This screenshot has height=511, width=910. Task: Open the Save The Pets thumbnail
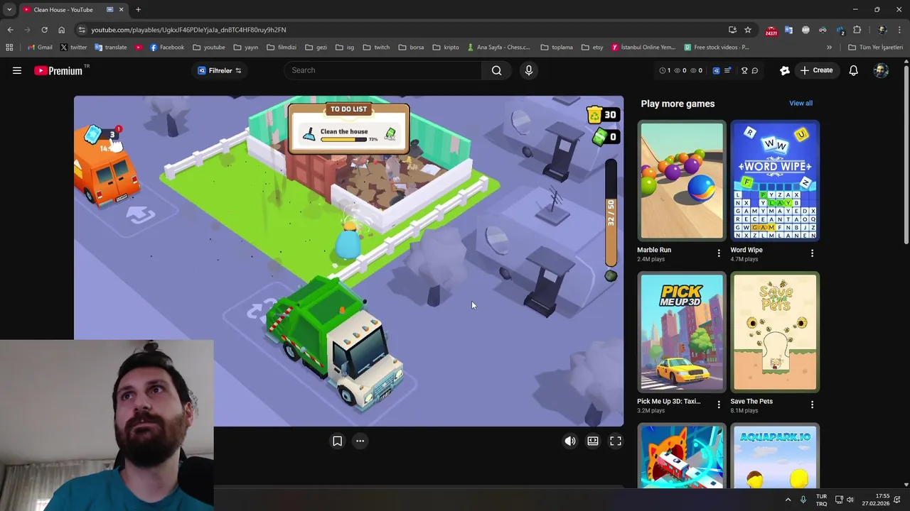point(775,332)
